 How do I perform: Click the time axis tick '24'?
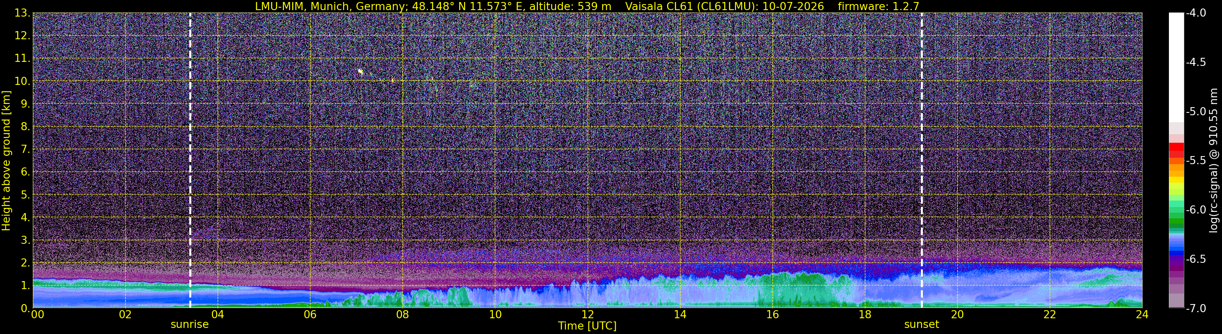pos(1142,315)
